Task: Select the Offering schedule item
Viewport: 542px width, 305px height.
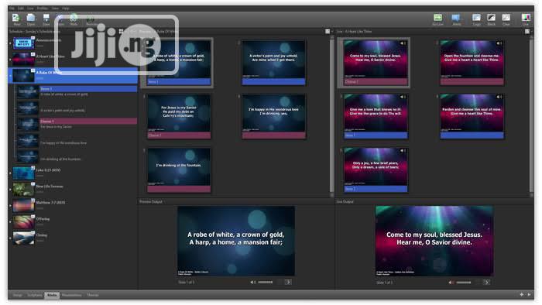Action: point(74,221)
